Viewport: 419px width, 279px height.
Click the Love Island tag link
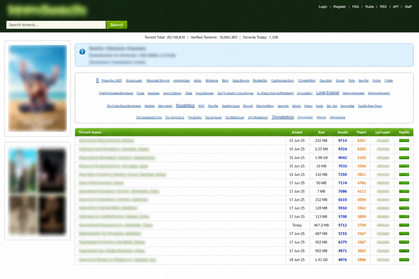click(327, 93)
